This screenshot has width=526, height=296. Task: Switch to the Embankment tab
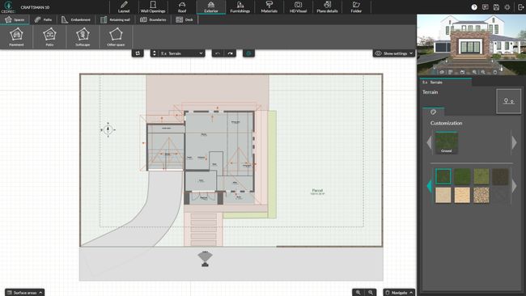pos(76,19)
